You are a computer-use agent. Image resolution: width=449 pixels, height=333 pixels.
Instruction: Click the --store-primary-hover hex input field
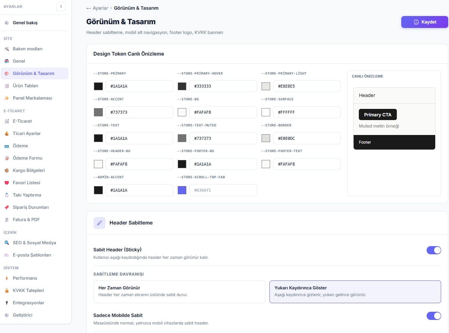click(223, 86)
